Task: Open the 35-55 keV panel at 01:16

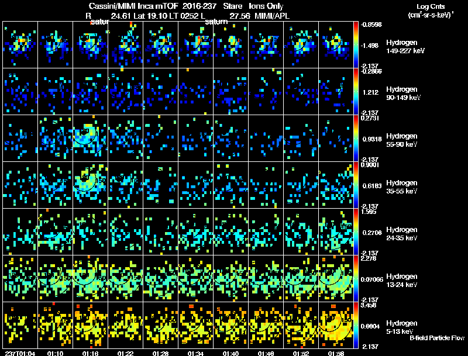Action: click(x=90, y=185)
